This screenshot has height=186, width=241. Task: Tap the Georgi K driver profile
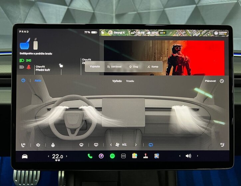pos(117,33)
